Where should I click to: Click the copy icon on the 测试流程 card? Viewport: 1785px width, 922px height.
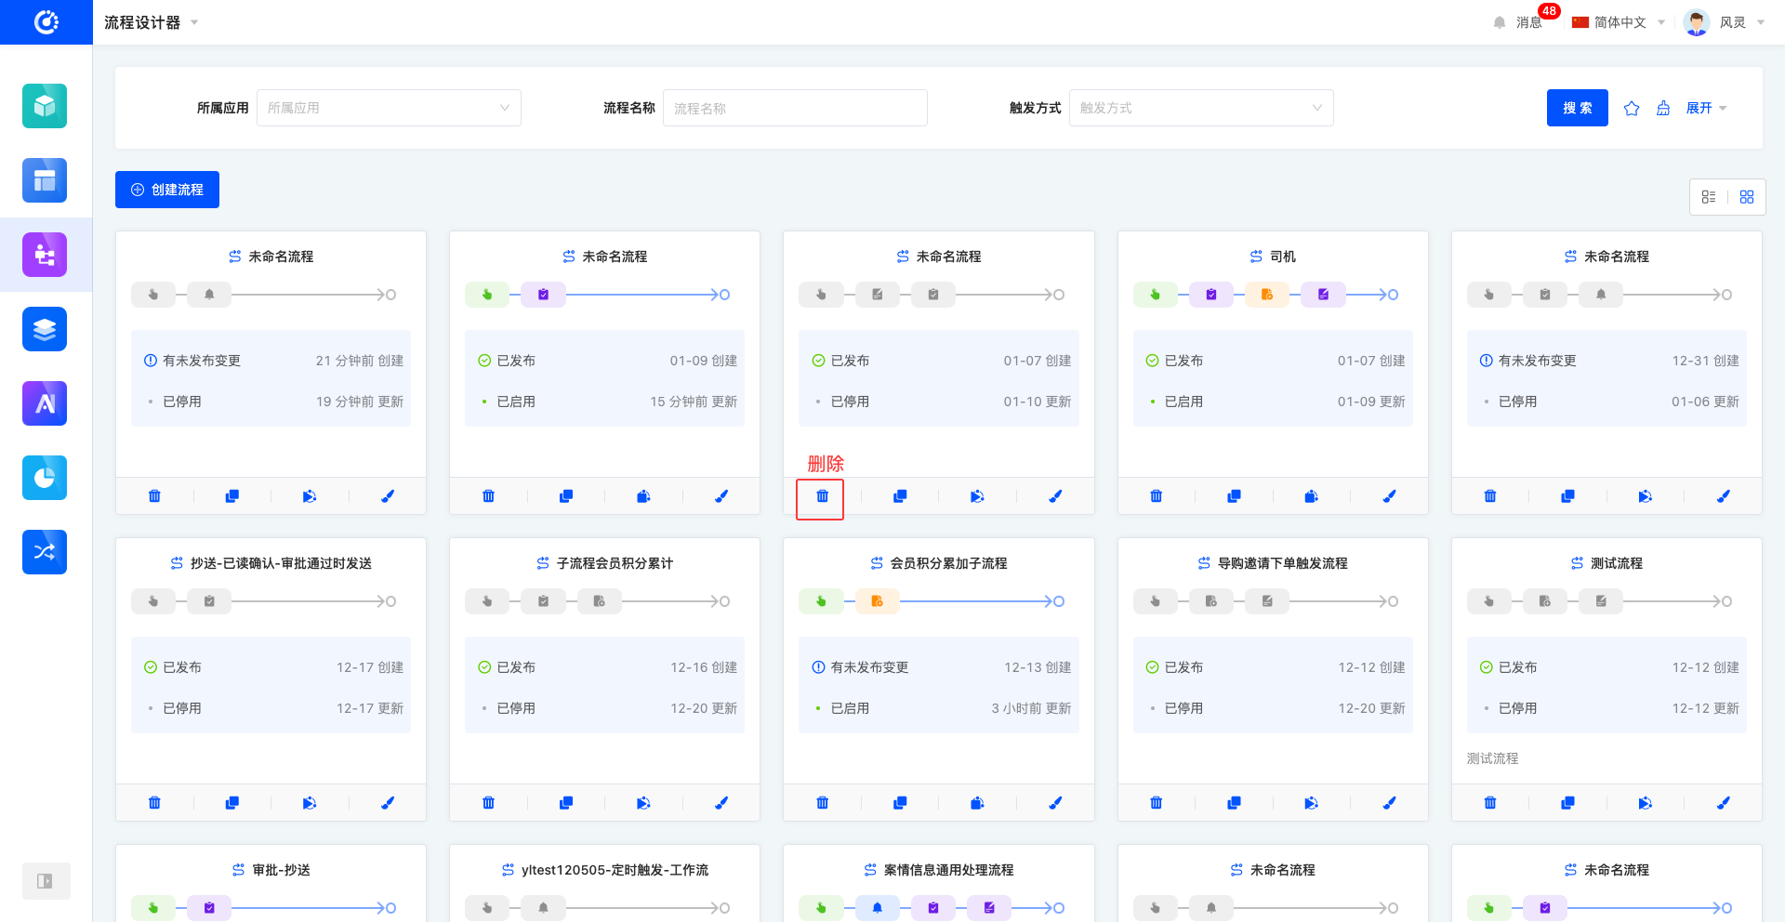1567,803
